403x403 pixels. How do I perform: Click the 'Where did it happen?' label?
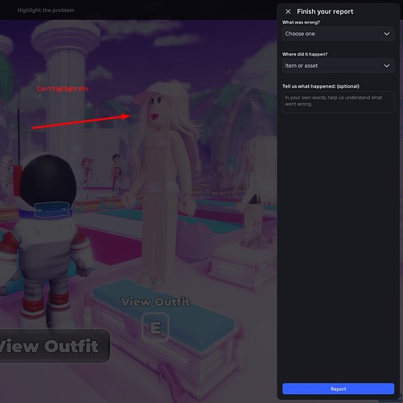tap(305, 54)
